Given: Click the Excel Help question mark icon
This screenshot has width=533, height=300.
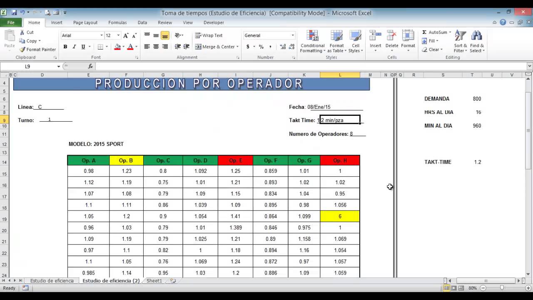Looking at the screenshot, I should click(x=503, y=22).
